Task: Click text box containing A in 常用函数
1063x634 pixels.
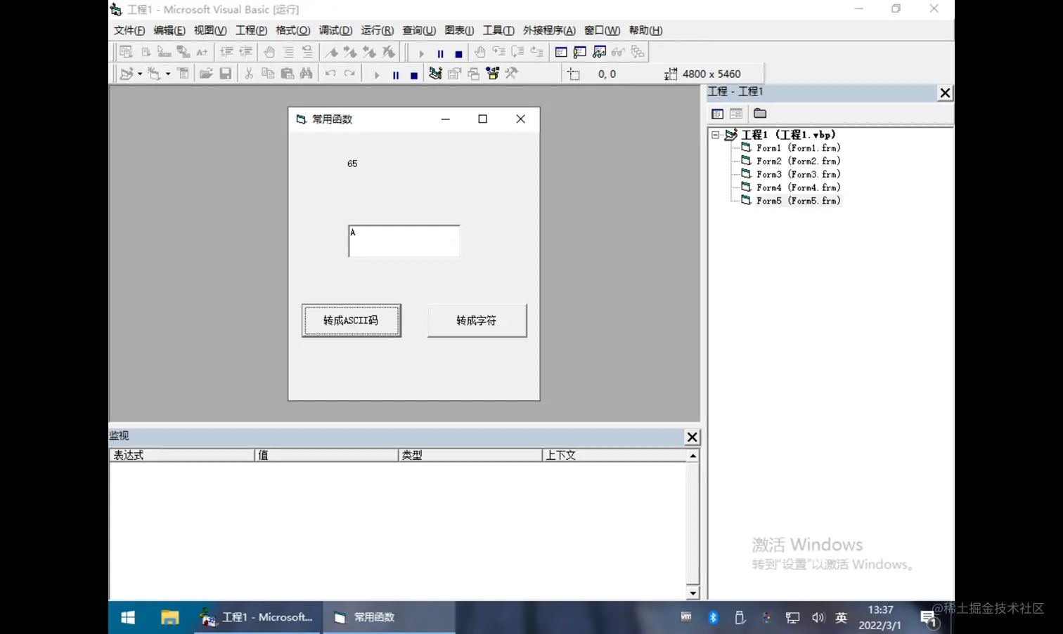Action: click(x=404, y=241)
